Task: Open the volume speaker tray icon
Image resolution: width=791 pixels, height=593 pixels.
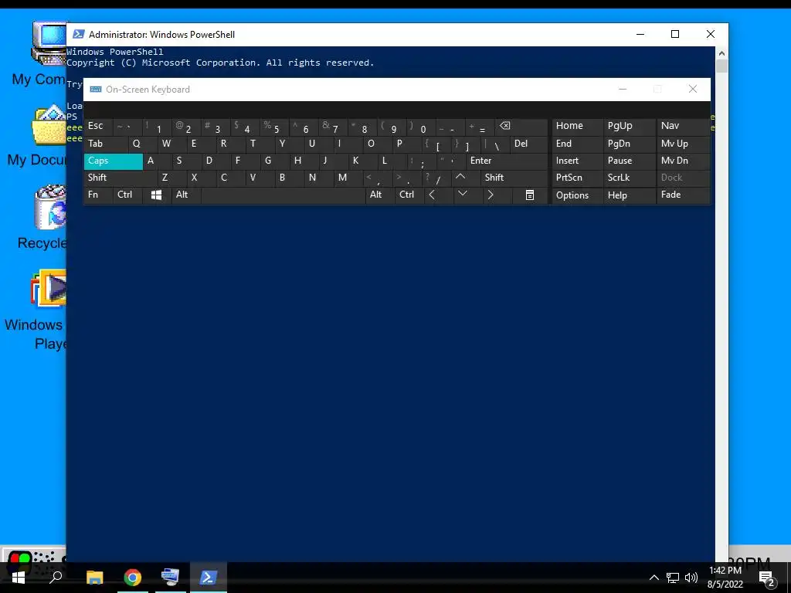Action: coord(691,578)
